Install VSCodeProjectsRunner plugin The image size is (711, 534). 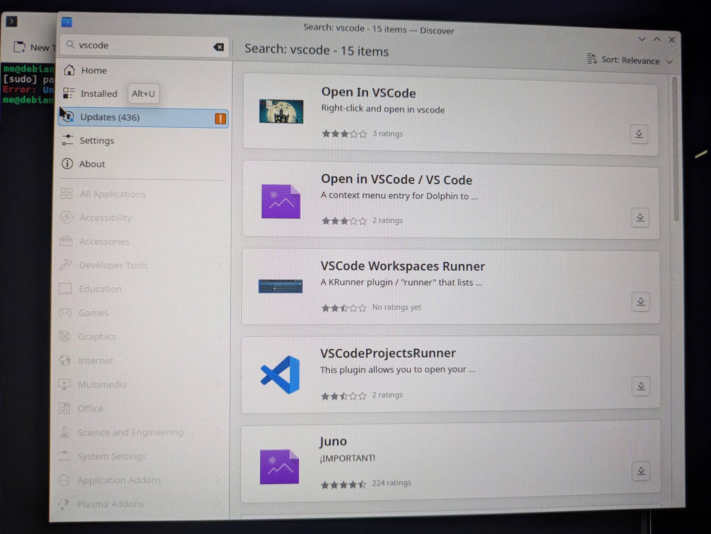(641, 386)
